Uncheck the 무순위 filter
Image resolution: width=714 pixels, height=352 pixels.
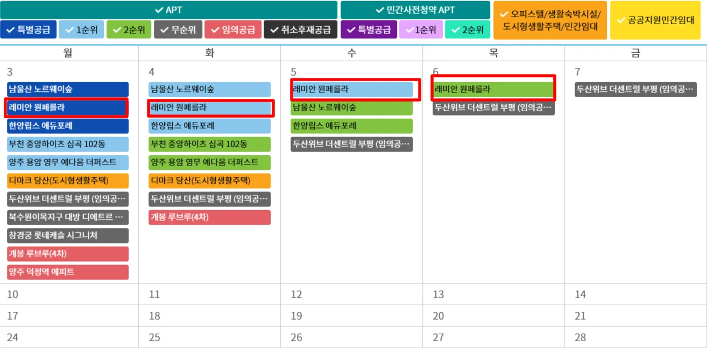point(177,30)
